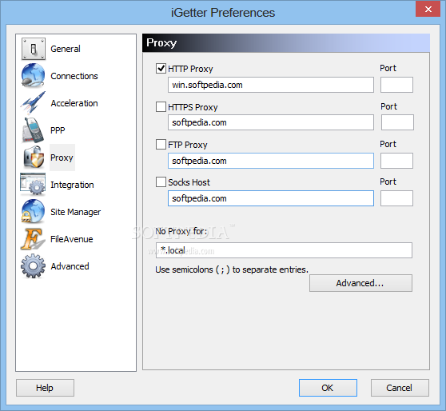This screenshot has width=446, height=411.
Task: Click the FTP Proxy Port field
Action: (396, 161)
